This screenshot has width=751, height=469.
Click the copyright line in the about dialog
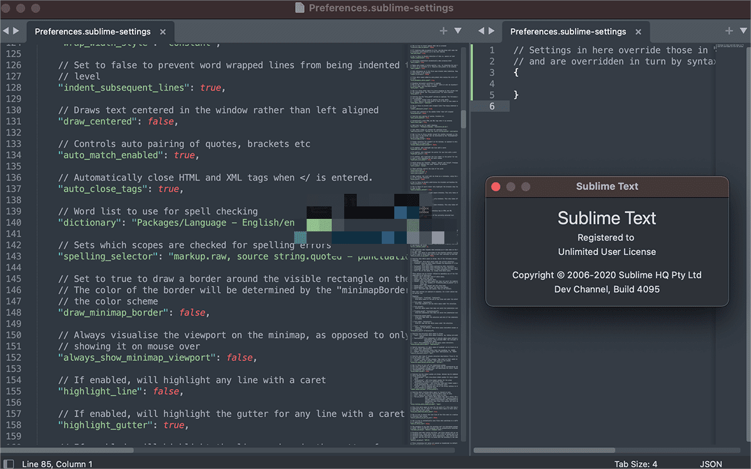[x=607, y=275]
